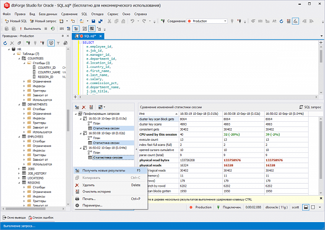Collapse the COUNTRIES table node
Screen dimensions: 325x230
(x=19, y=59)
